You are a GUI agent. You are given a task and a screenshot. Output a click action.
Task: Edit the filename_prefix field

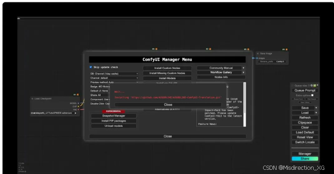point(272,62)
